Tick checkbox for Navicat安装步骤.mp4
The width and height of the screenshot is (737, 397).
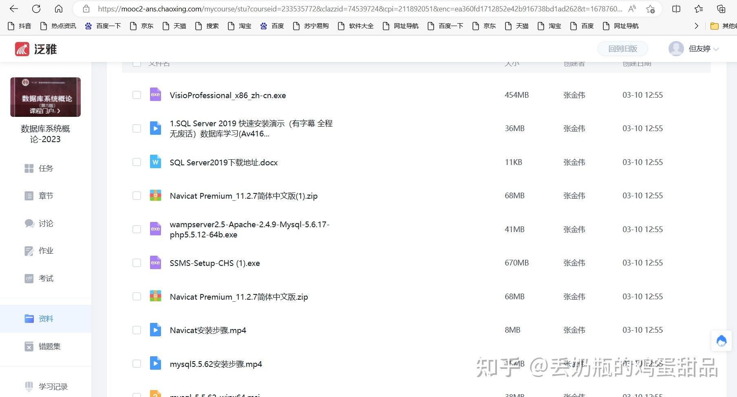click(x=137, y=330)
